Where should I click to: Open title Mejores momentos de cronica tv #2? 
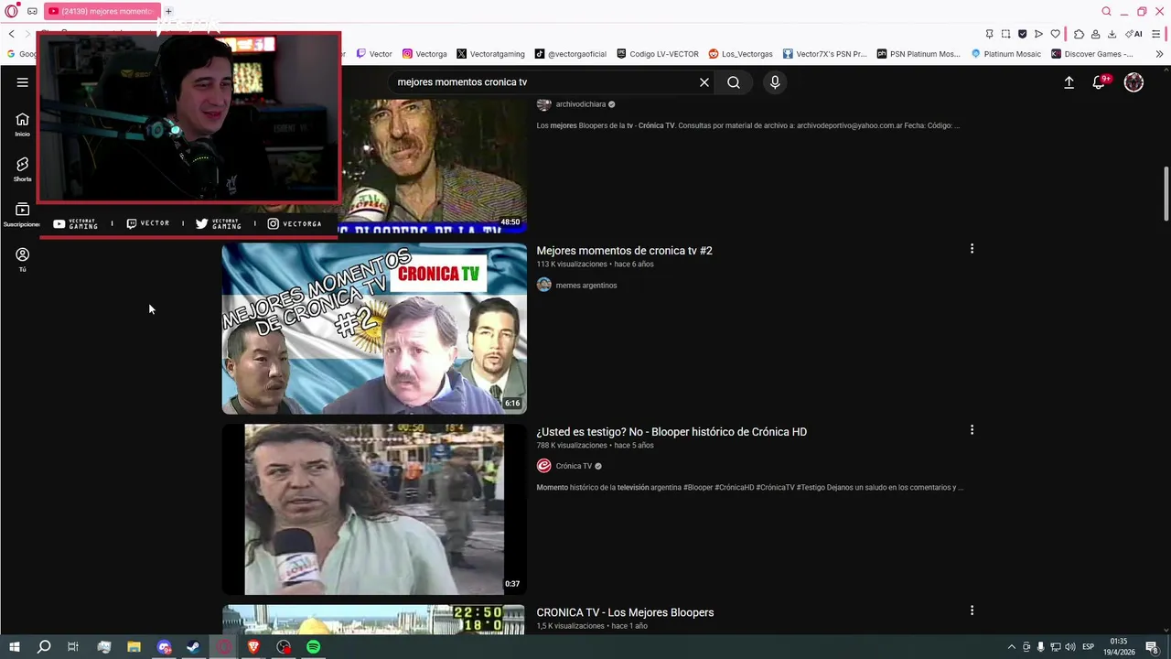[624, 251]
